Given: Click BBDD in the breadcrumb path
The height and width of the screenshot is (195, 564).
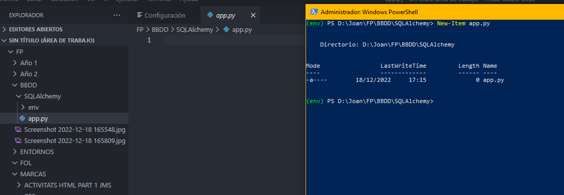Looking at the screenshot, I should [x=160, y=30].
